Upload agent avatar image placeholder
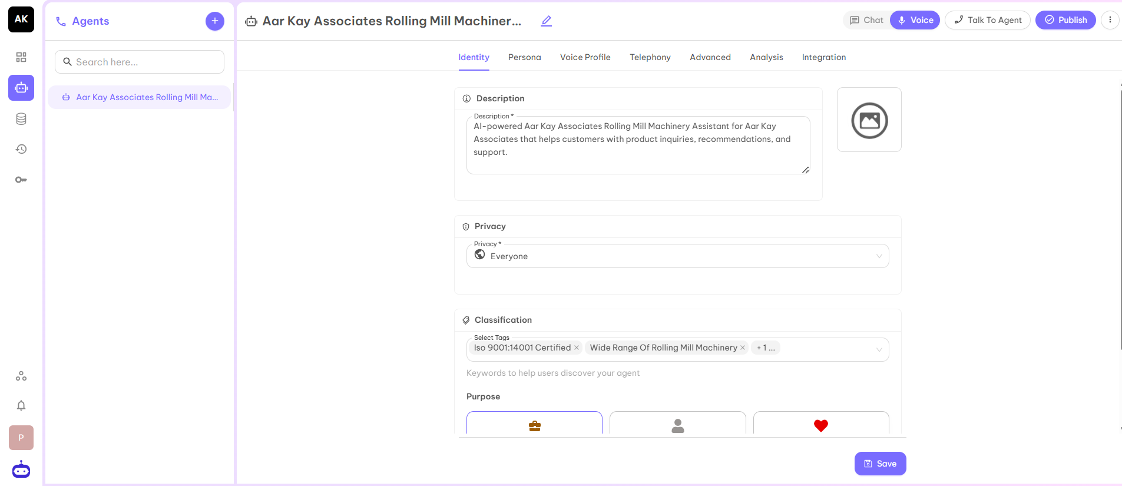This screenshot has height=486, width=1122. [869, 120]
